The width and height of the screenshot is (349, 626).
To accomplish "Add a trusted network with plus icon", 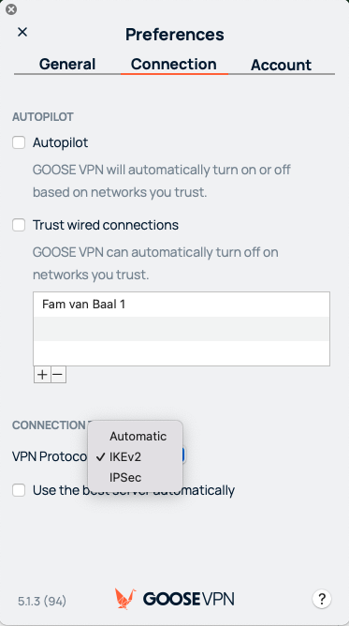I will click(42, 375).
